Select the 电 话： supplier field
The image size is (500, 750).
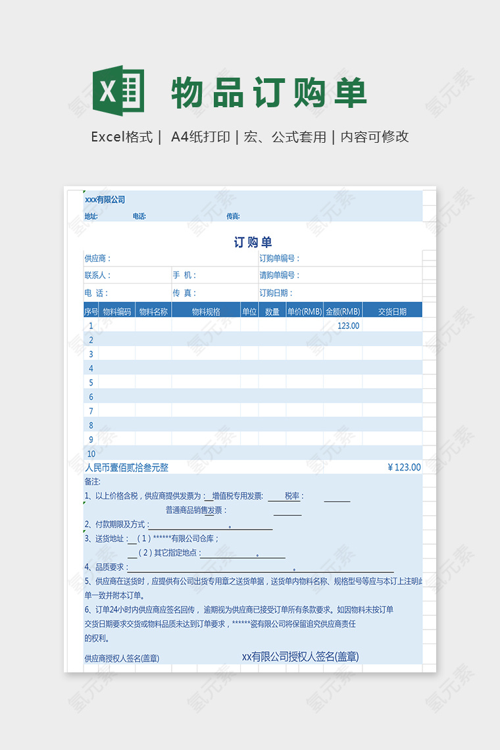(127, 293)
